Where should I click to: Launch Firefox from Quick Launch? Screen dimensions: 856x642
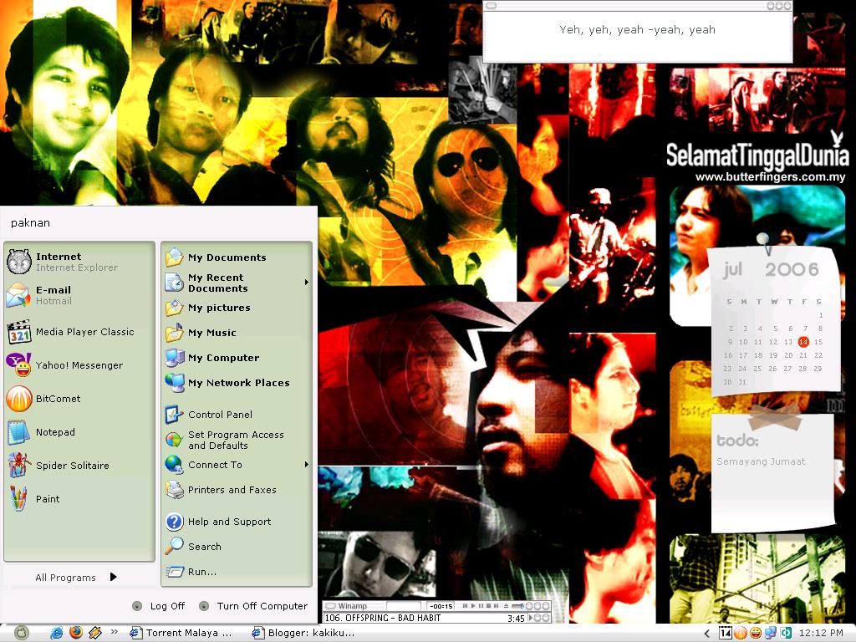76,632
